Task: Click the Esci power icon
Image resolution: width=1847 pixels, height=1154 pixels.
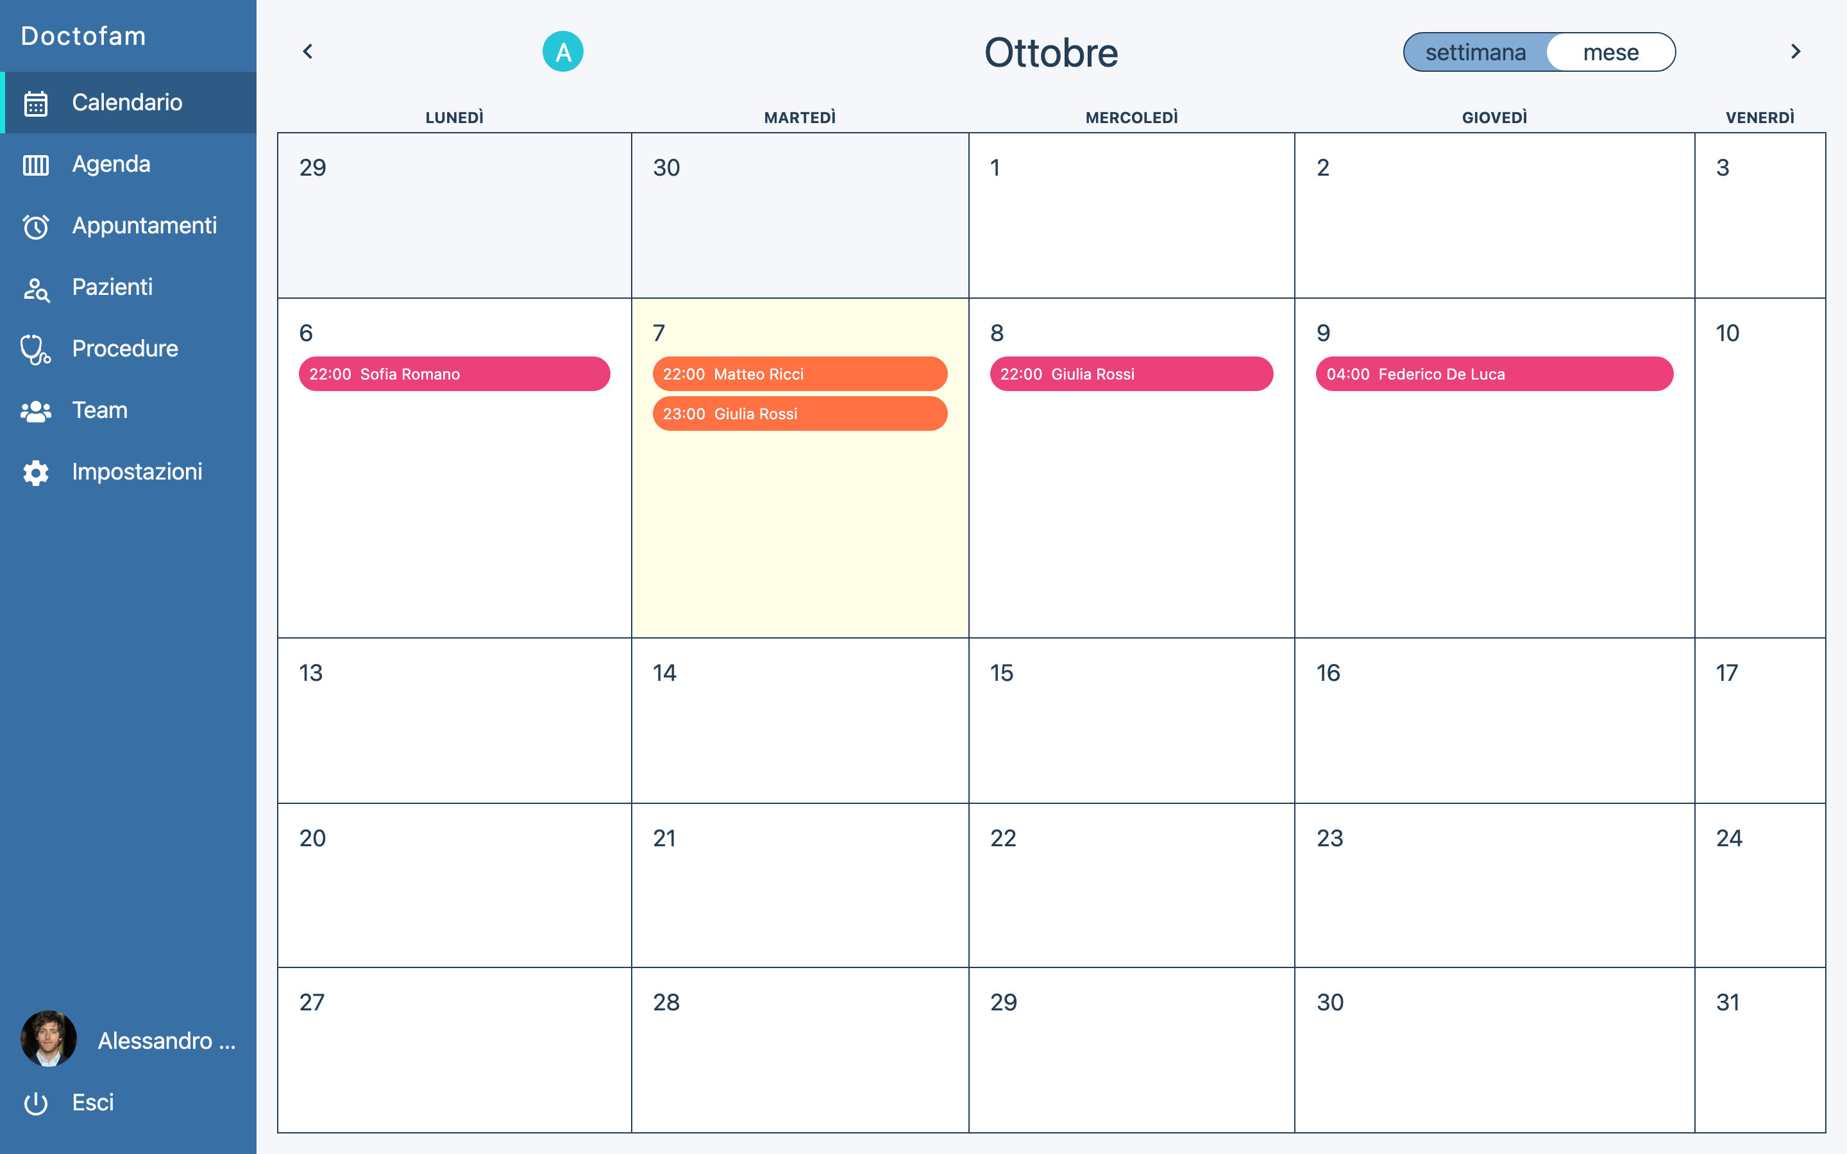Action: click(x=36, y=1103)
